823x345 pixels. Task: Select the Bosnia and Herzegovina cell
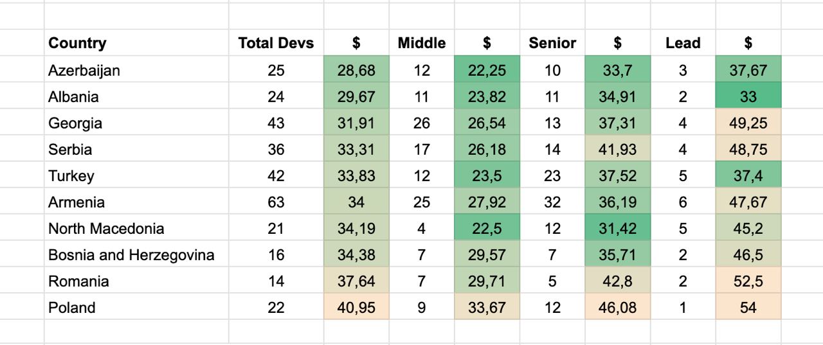(131, 255)
